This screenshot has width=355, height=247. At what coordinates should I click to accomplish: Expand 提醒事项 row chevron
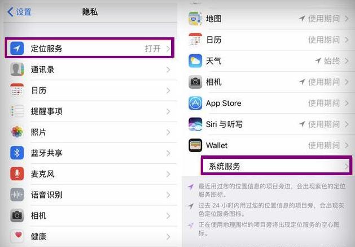[168, 111]
